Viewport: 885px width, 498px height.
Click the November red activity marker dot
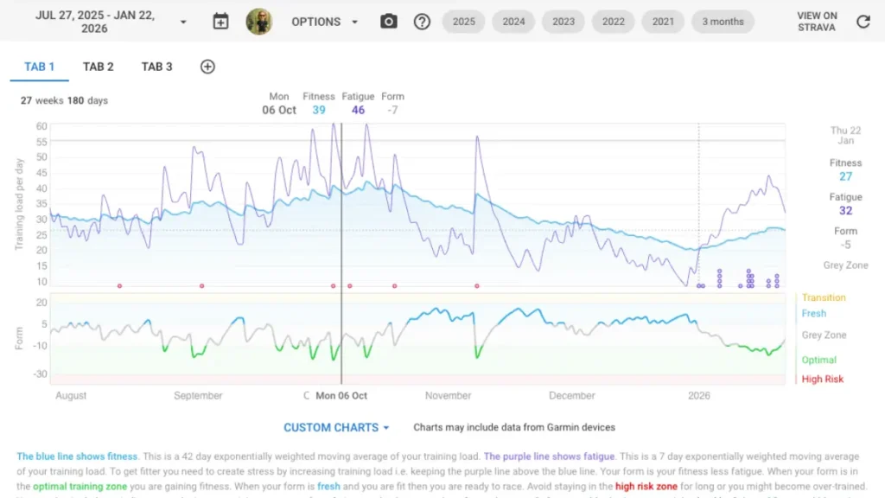476,285
